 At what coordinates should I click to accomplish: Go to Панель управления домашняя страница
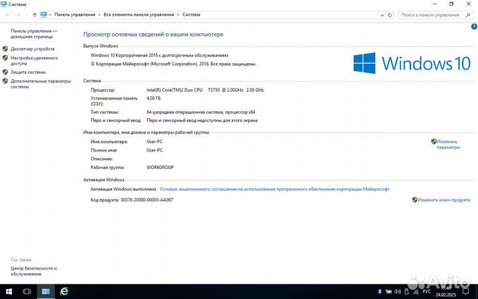coord(34,34)
